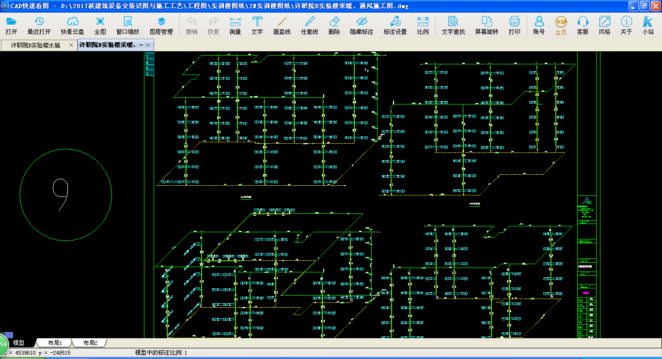Click the green 54 floating circle badge
Image resolution: width=662 pixels, height=359 pixels.
click(3, 344)
